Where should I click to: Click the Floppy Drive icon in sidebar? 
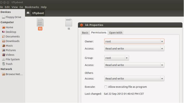[3, 17]
